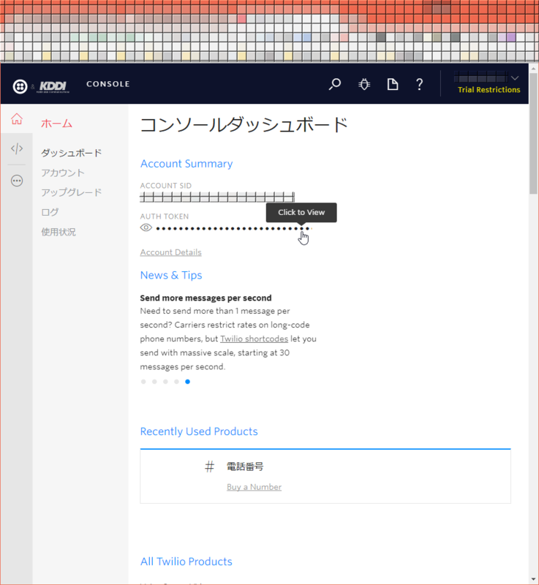Viewport: 539px width, 585px height.
Task: Click the question mark help icon
Action: point(420,84)
